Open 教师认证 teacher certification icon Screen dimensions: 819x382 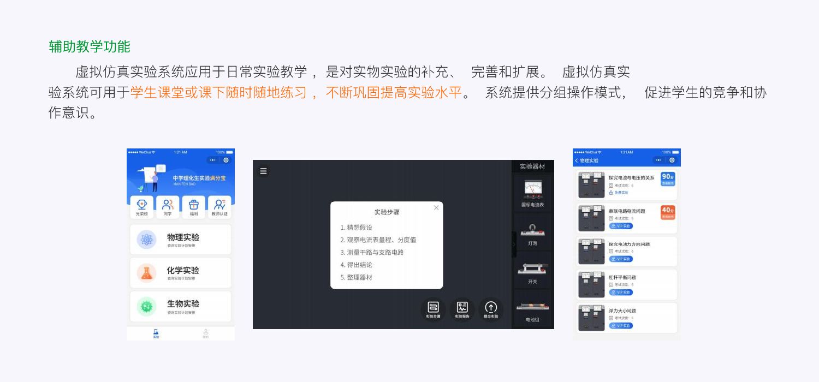click(220, 205)
